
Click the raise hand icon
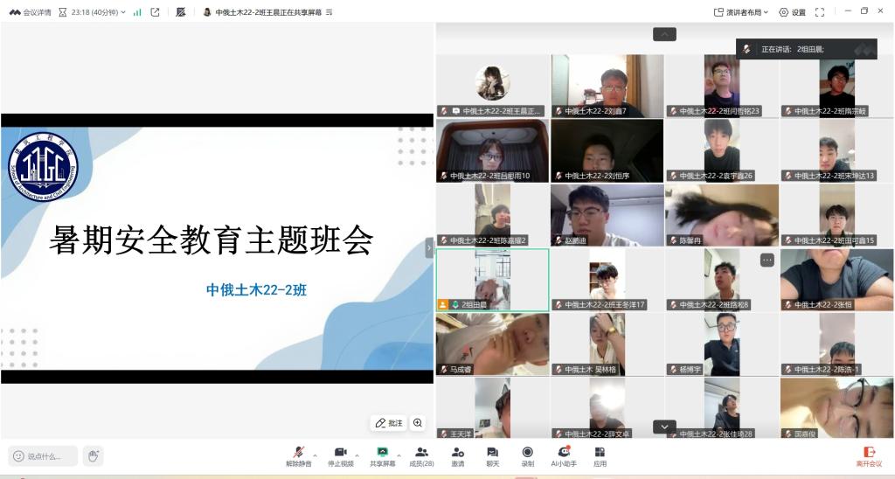(94, 455)
